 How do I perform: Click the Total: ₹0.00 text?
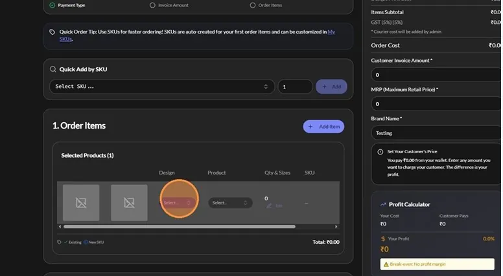point(326,242)
